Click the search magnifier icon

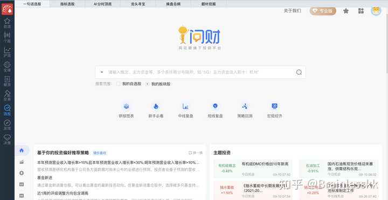click(299, 72)
